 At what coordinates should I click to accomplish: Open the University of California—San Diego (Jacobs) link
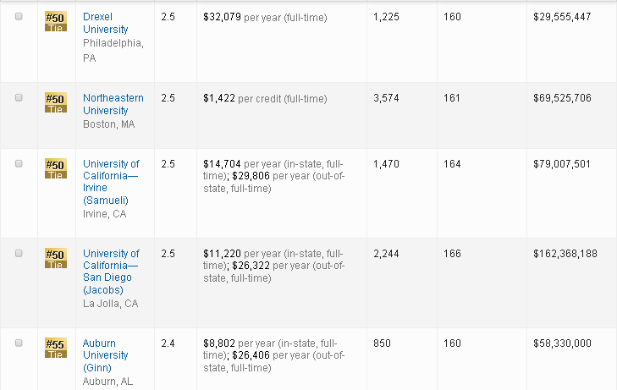[x=111, y=271]
